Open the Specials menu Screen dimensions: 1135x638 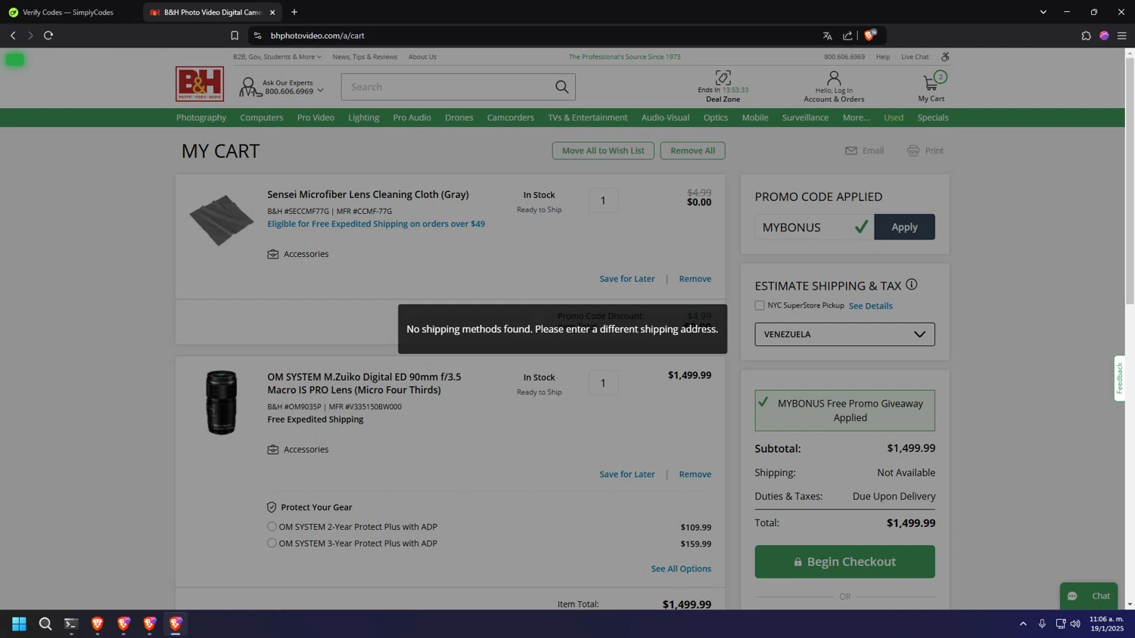(x=933, y=117)
